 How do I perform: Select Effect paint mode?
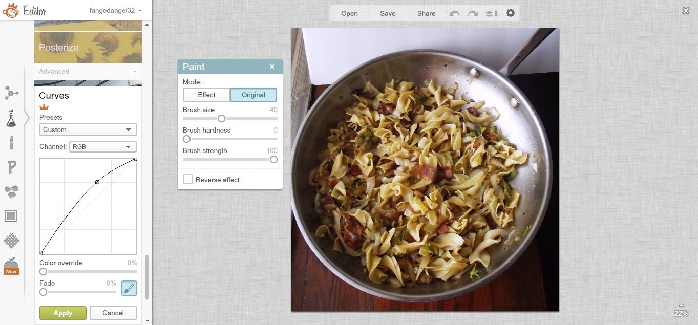pos(206,95)
